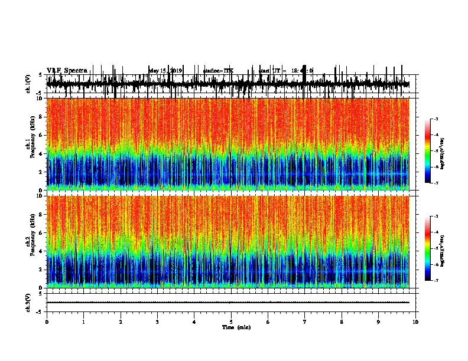Screen dimensions: 468x361
Task: Click the "May 15, 2019" date text
Action: 165,71
